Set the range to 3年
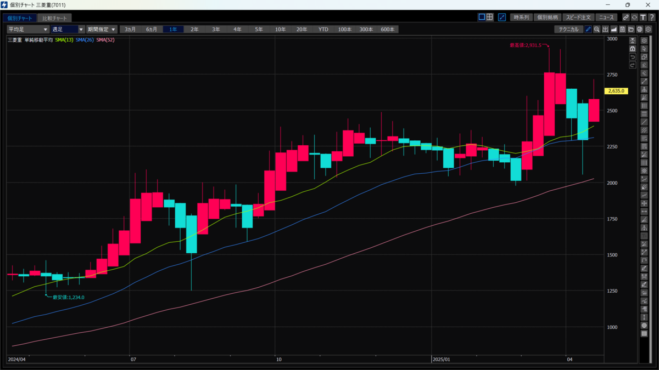659x370 pixels. click(x=216, y=29)
